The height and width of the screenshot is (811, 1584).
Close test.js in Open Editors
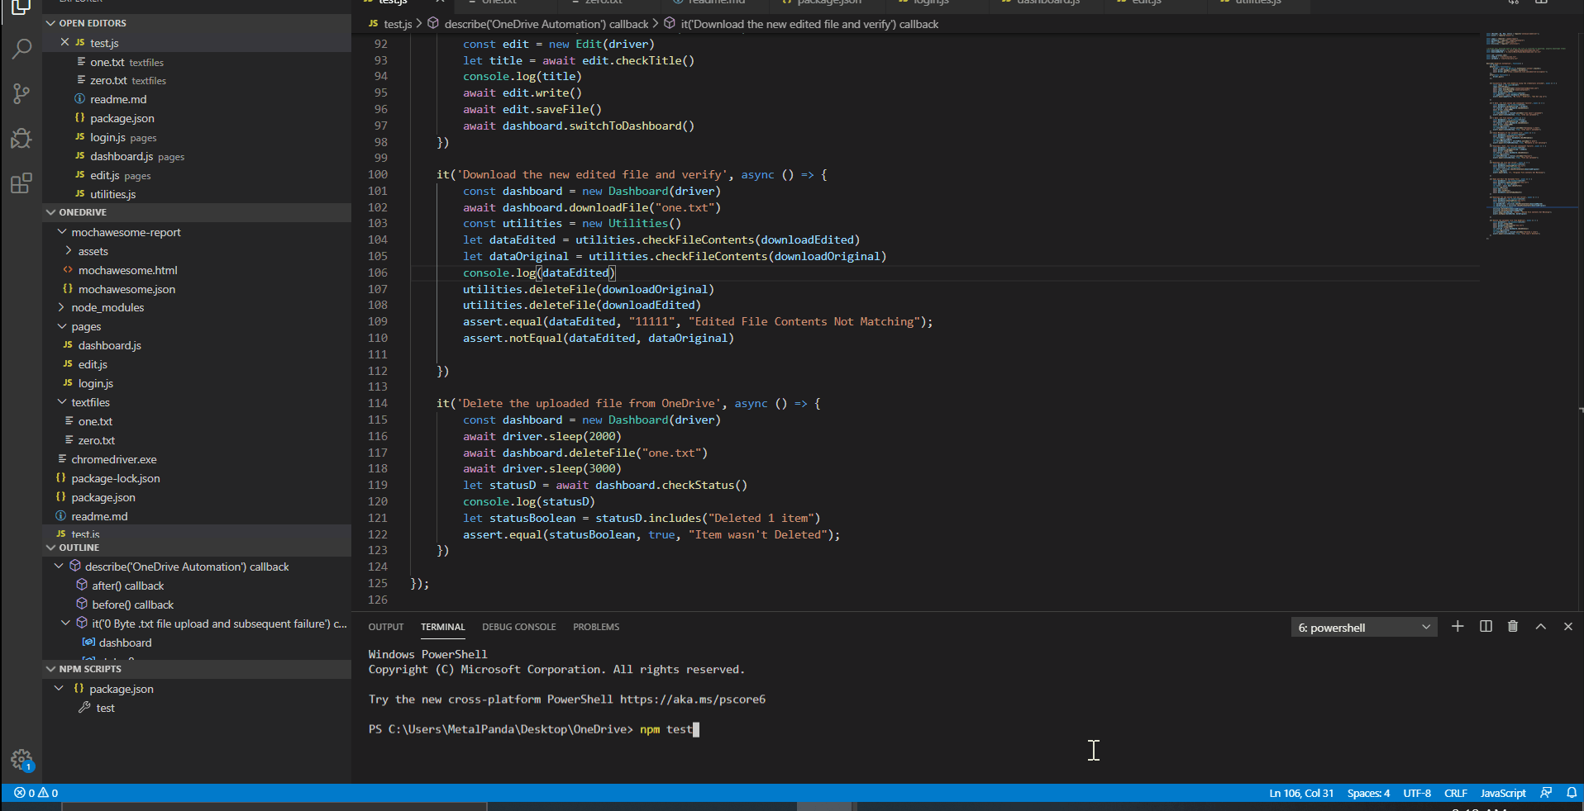pyautogui.click(x=64, y=42)
